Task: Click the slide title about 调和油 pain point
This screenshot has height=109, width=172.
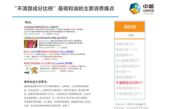Action: point(64,8)
